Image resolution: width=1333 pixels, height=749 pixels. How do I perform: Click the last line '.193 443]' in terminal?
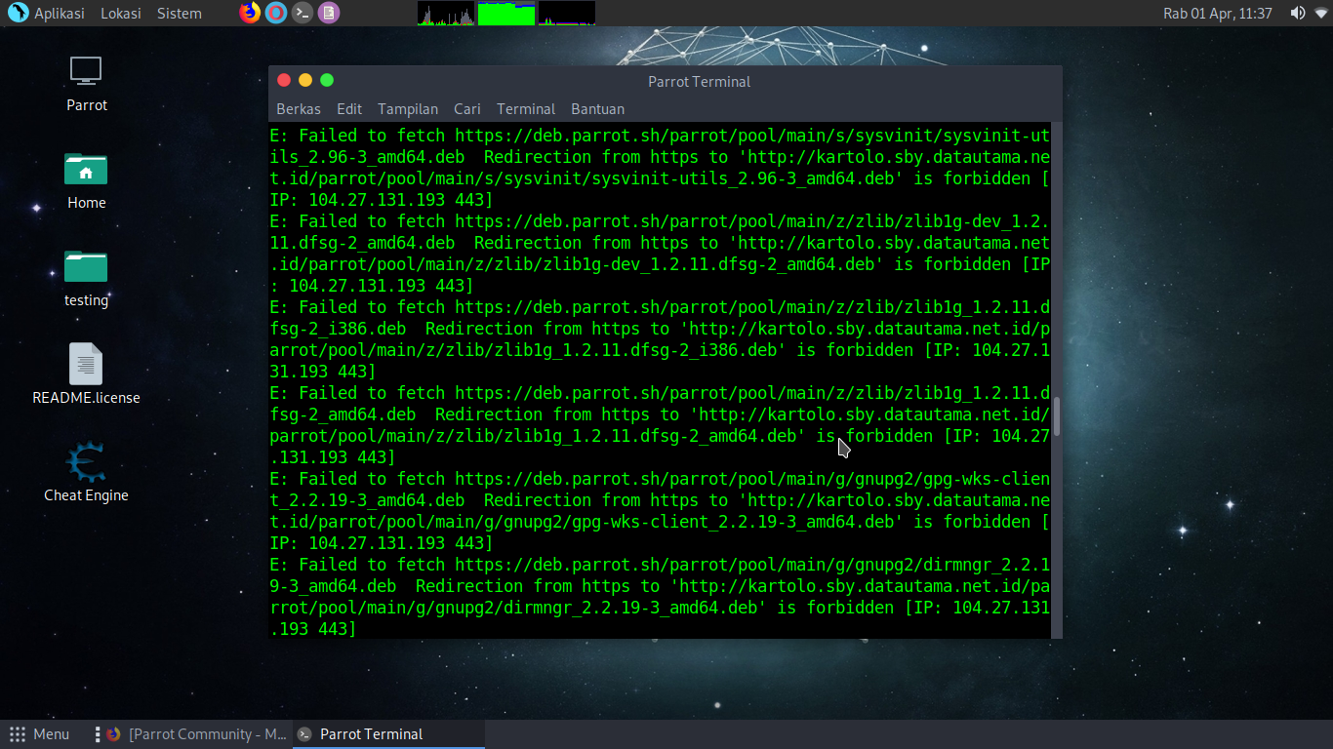tap(313, 629)
